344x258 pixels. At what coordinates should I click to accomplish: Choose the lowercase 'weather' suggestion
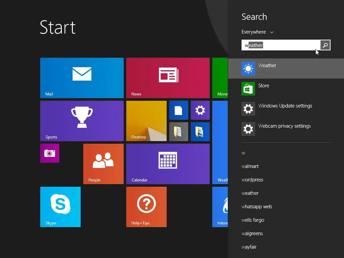[250, 193]
